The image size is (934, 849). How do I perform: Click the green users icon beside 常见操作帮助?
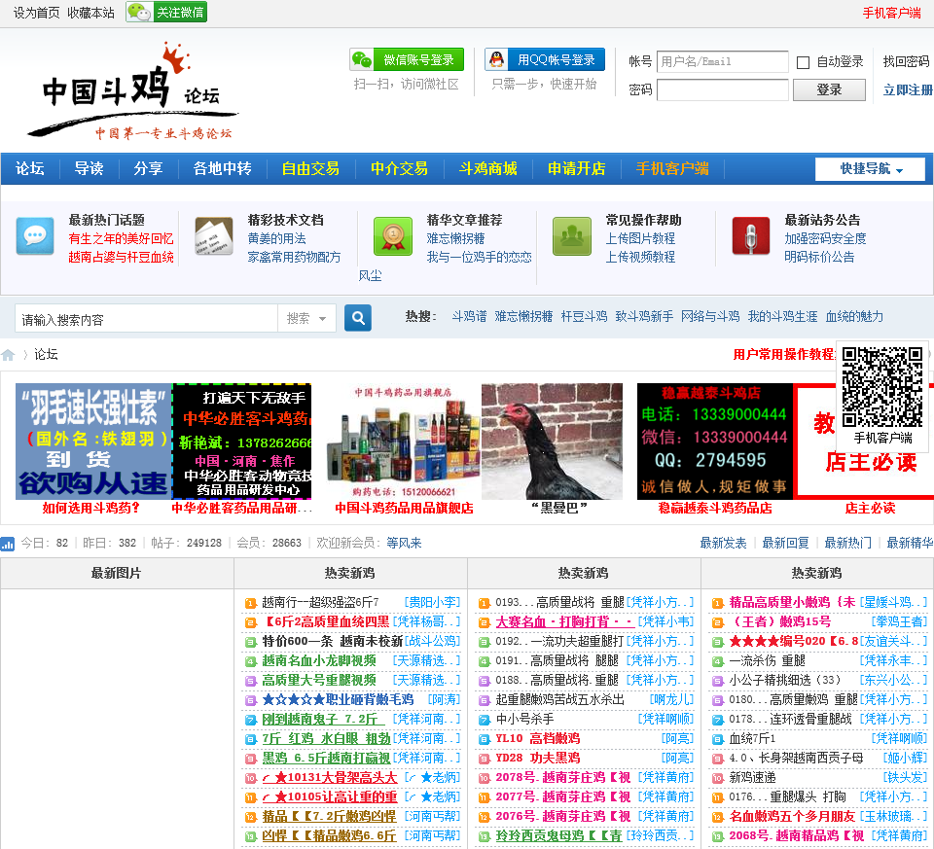pyautogui.click(x=572, y=236)
